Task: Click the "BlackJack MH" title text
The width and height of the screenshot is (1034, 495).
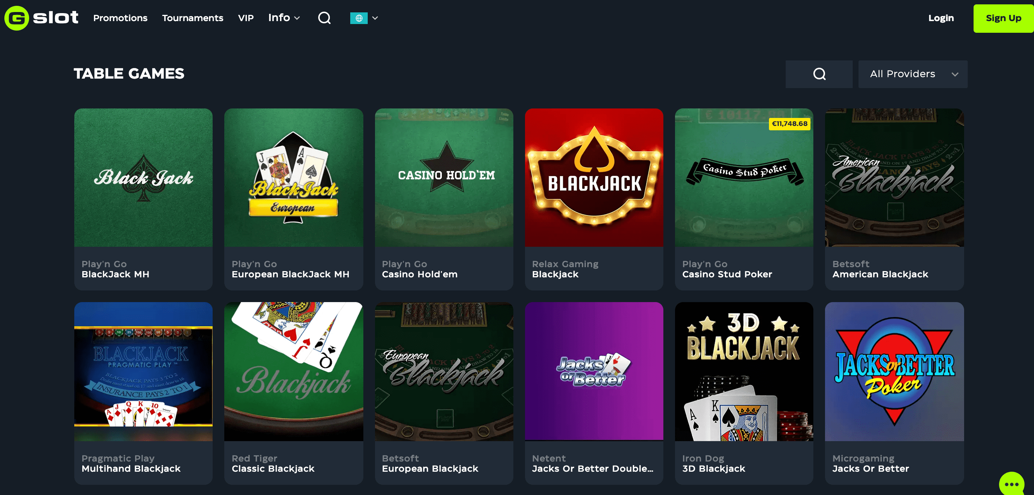Action: [x=115, y=274]
